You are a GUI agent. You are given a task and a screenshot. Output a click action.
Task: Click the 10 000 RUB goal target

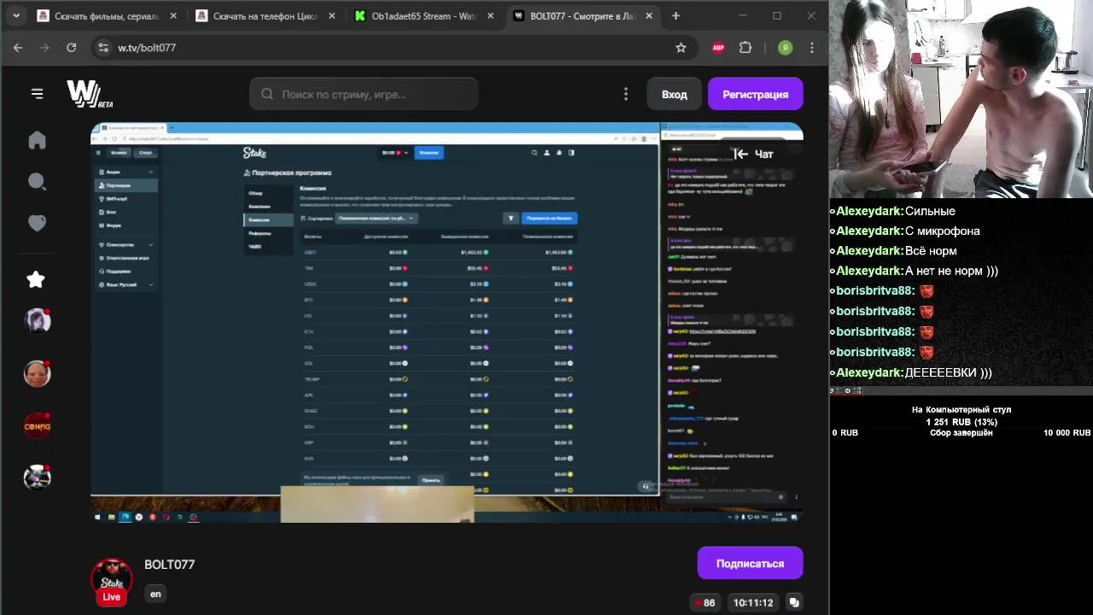click(1067, 433)
